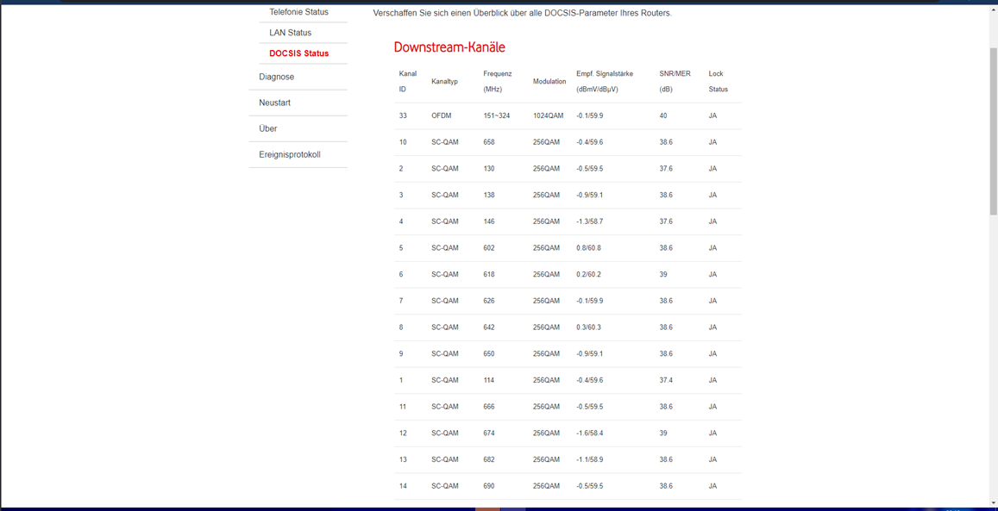998x511 pixels.
Task: Click the SNR value 40
Action: tap(663, 115)
